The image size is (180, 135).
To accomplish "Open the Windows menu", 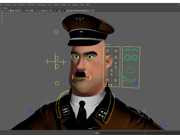I will tap(8, 5).
